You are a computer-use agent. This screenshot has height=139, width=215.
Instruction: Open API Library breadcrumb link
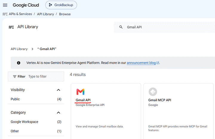click(x=45, y=14)
